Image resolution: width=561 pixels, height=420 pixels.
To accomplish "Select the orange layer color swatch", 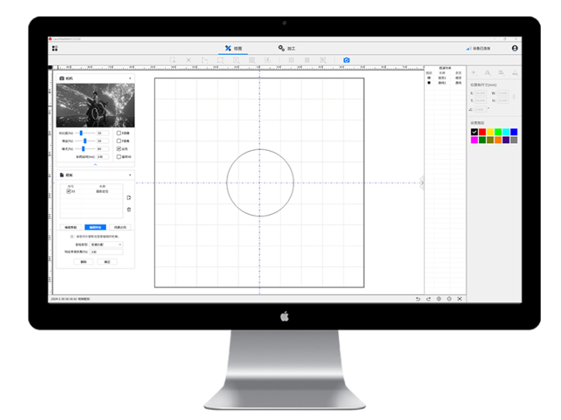I will [498, 140].
